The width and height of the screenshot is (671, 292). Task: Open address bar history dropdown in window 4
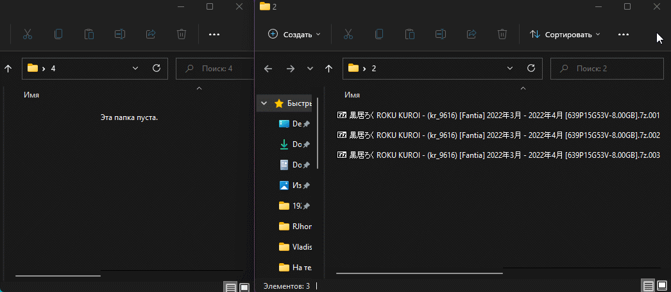point(135,68)
